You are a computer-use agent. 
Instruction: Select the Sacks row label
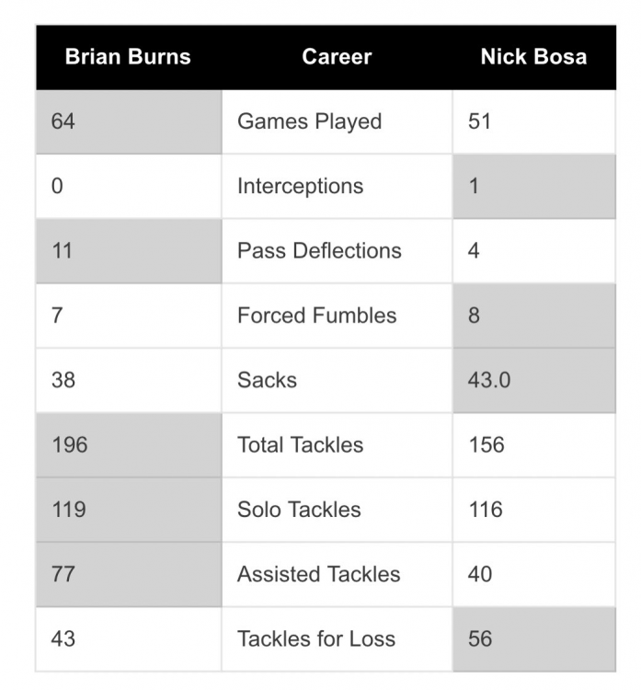[x=267, y=380]
